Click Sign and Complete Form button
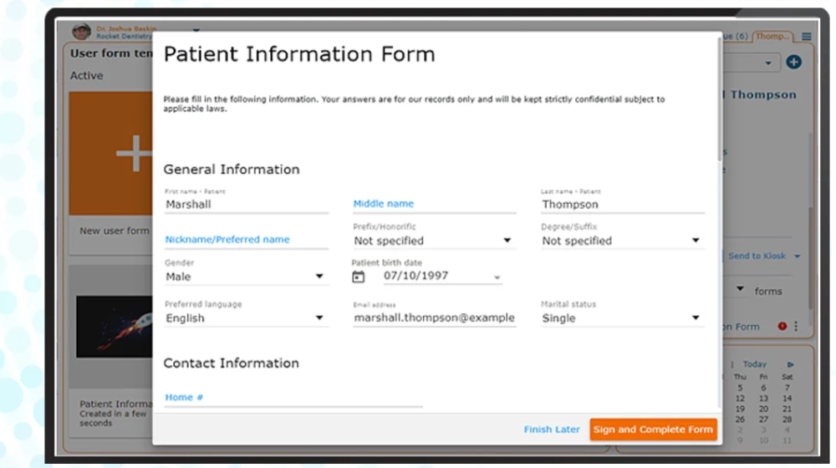Image resolution: width=836 pixels, height=468 pixels. (653, 429)
